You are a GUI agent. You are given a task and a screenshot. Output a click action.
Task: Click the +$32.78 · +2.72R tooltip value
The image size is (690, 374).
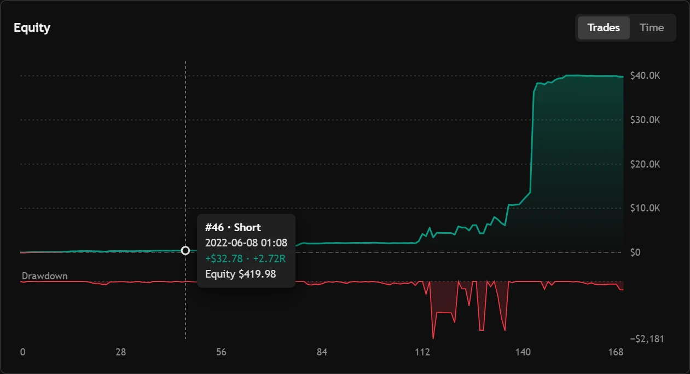point(245,258)
